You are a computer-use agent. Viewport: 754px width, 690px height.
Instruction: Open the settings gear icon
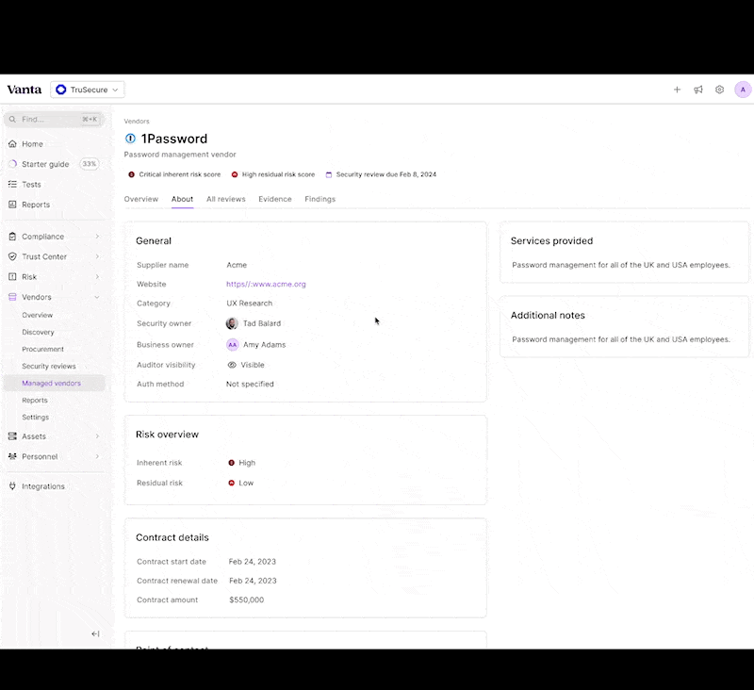click(719, 90)
